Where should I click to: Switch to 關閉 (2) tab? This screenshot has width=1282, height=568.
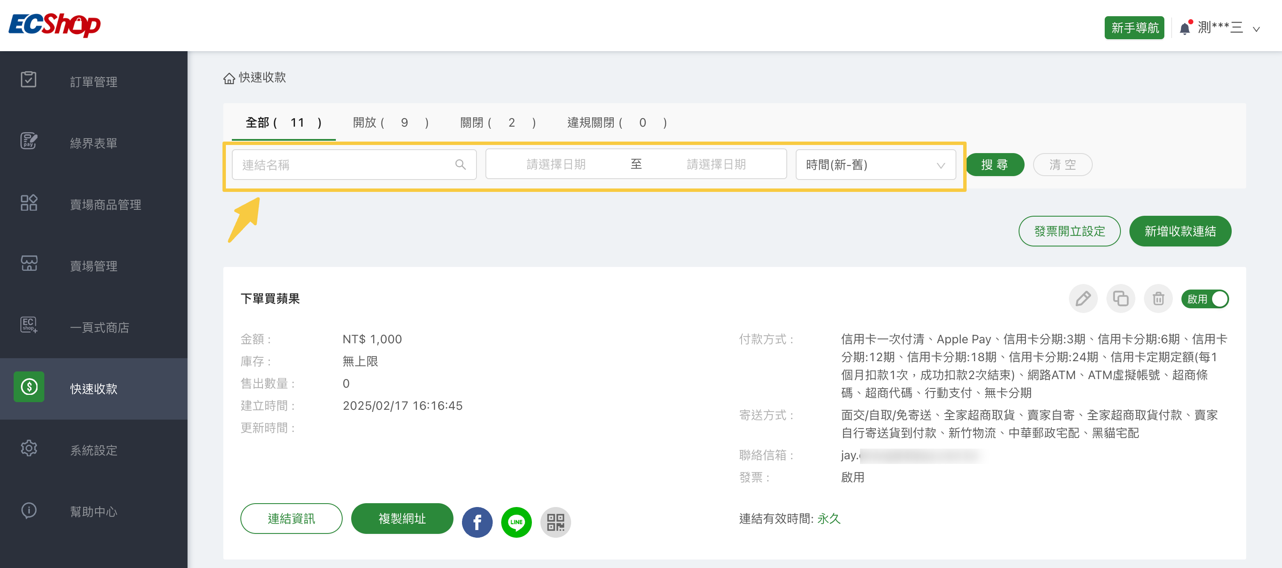coord(498,123)
